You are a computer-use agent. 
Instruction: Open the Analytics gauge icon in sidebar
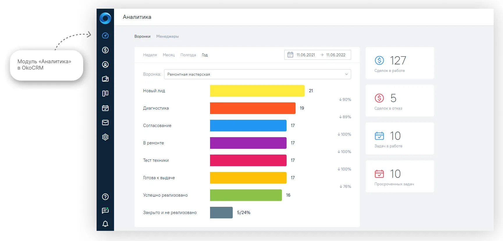pyautogui.click(x=105, y=35)
